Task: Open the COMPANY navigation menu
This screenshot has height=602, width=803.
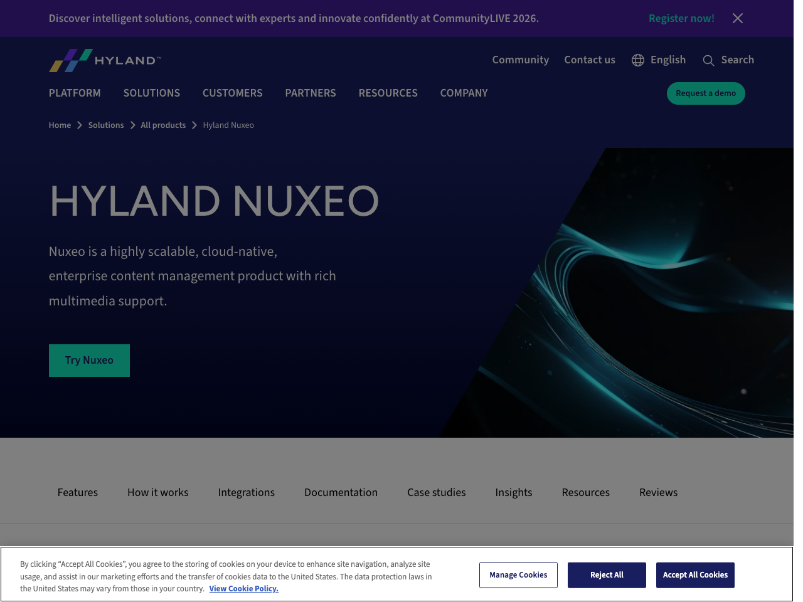Action: pyautogui.click(x=464, y=93)
